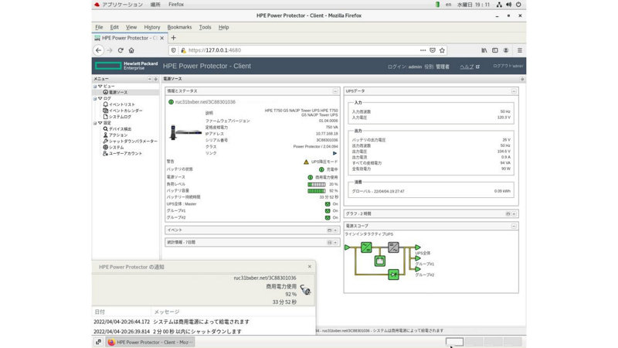The width and height of the screenshot is (618, 348).
Task: Open the ヘルプ link in header
Action: pyautogui.click(x=469, y=67)
